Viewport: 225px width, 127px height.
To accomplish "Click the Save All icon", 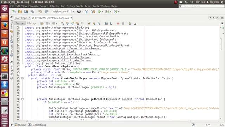I will pos(32,12).
